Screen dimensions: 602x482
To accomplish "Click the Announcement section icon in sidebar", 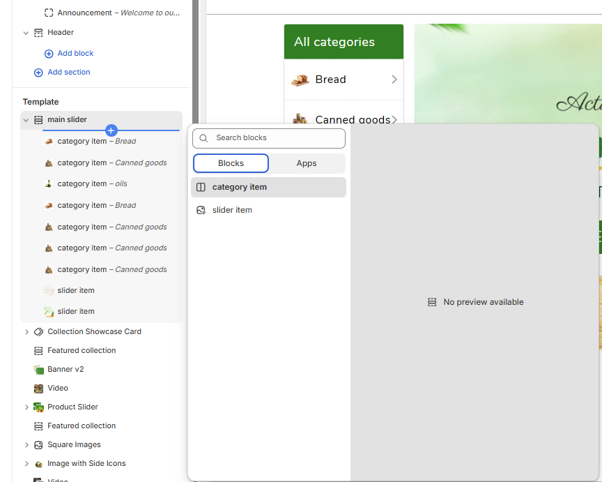I will pyautogui.click(x=48, y=12).
